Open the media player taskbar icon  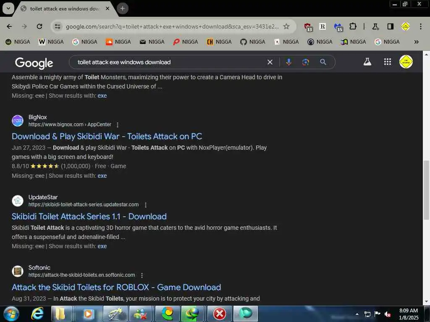pyautogui.click(x=88, y=314)
